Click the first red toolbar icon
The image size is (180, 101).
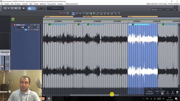(x=61, y=14)
